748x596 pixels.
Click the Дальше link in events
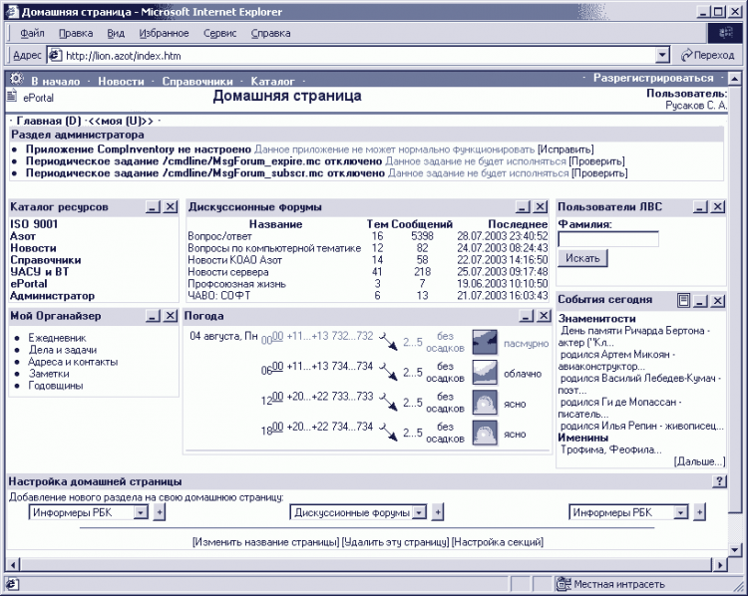tap(699, 461)
